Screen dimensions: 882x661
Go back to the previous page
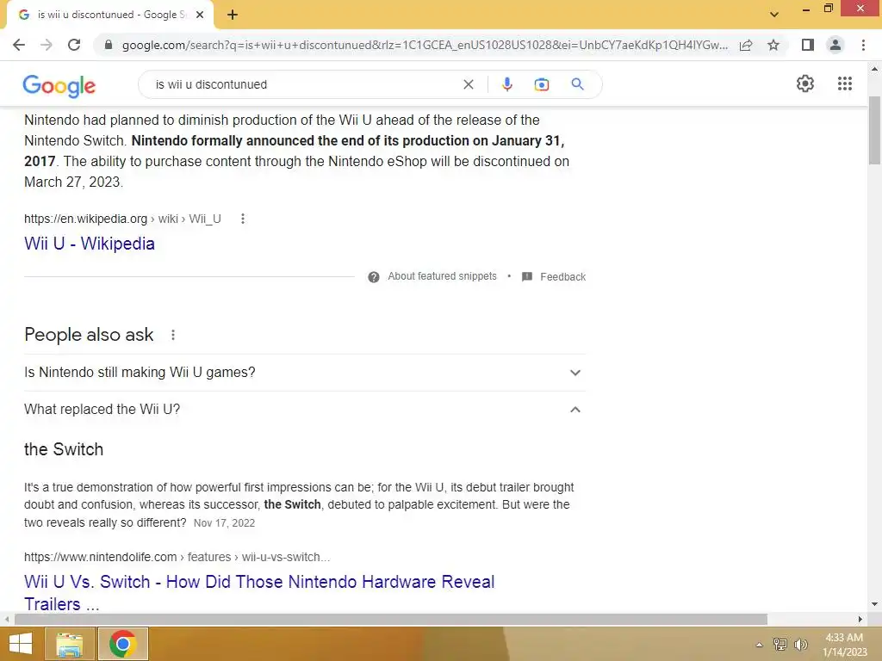pos(19,45)
